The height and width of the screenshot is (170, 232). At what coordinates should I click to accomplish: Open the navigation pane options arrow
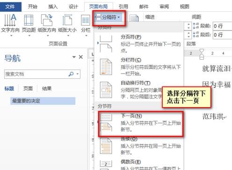pyautogui.click(x=74, y=57)
